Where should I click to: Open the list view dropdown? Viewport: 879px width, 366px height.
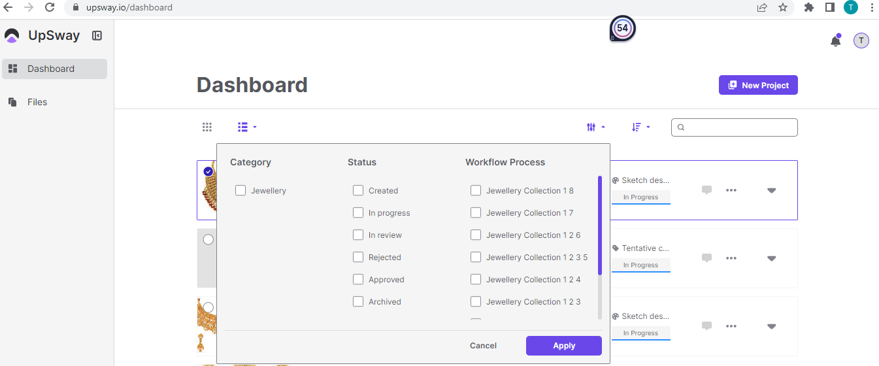tap(247, 127)
